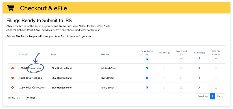
Task: Click recipient Michael Chen
Action: pyautogui.click(x=109, y=68)
